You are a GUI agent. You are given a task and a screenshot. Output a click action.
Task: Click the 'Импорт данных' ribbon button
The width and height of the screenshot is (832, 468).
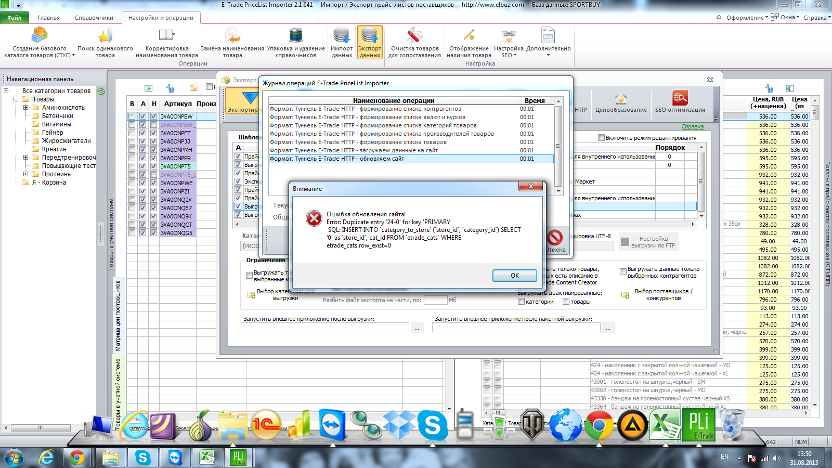pos(342,42)
